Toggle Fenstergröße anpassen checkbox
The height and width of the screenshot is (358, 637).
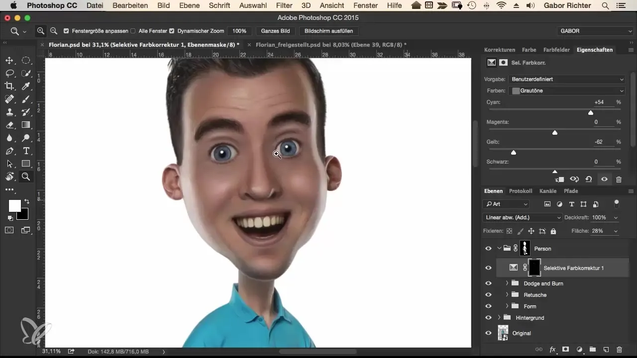(x=66, y=31)
